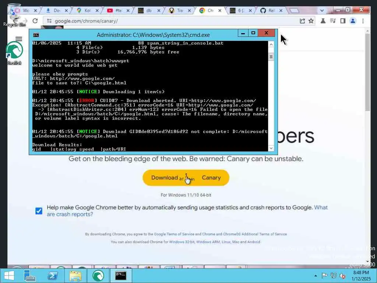Image resolution: width=377 pixels, height=283 pixels.
Task: Show hidden system tray icons
Action: coord(316,276)
